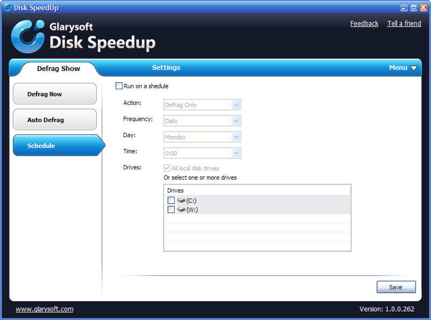Click the Disk SpeedUp title bar text

36,8
